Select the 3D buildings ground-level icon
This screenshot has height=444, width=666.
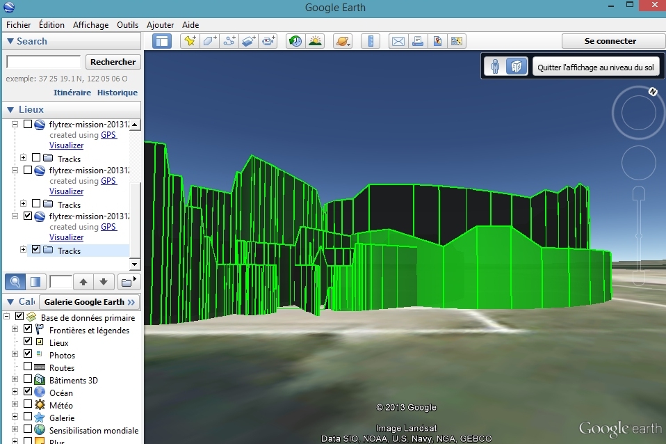click(517, 67)
